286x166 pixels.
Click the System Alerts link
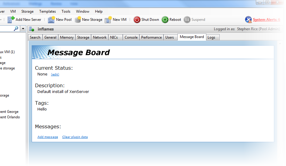(x=266, y=20)
